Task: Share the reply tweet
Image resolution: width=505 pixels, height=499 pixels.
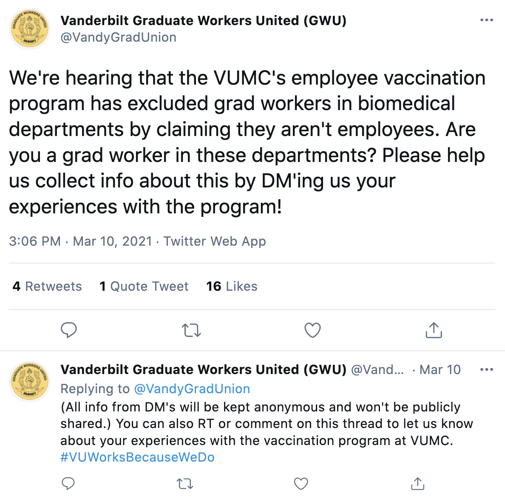Action: [417, 483]
